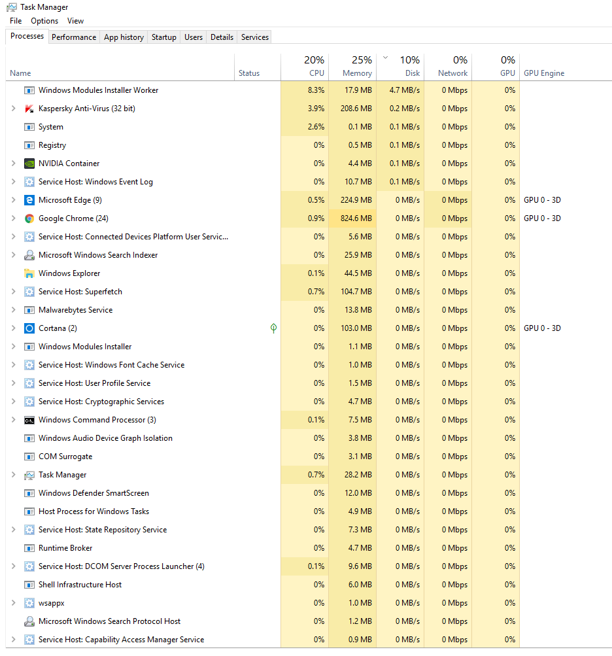The image size is (612, 656).
Task: Expand the NVIDIA Container process group
Action: click(x=13, y=164)
